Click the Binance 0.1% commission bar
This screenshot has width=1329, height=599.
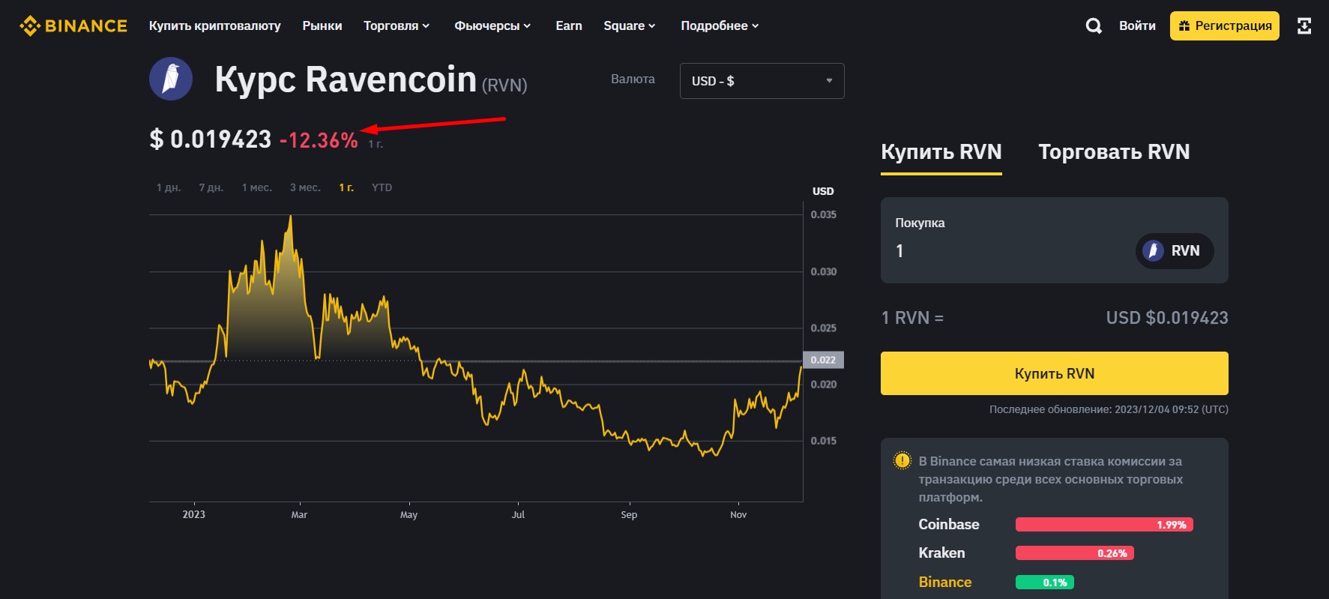(x=1045, y=583)
